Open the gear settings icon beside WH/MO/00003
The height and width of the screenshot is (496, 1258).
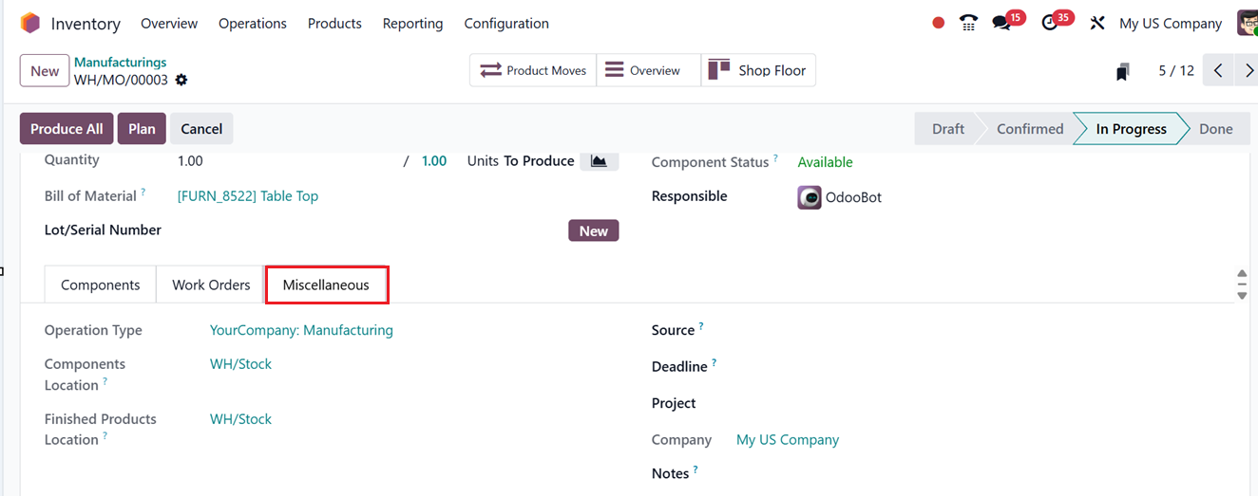tap(181, 81)
